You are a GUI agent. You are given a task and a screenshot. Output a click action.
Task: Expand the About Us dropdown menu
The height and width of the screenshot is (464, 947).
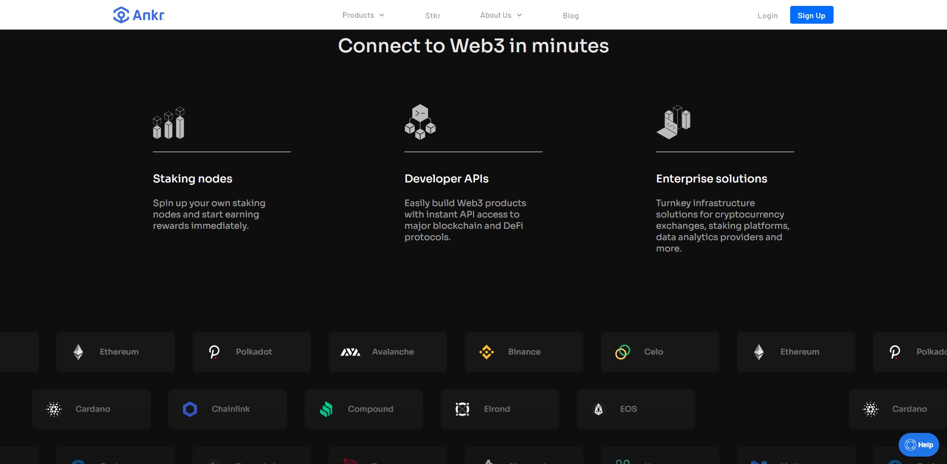point(501,15)
